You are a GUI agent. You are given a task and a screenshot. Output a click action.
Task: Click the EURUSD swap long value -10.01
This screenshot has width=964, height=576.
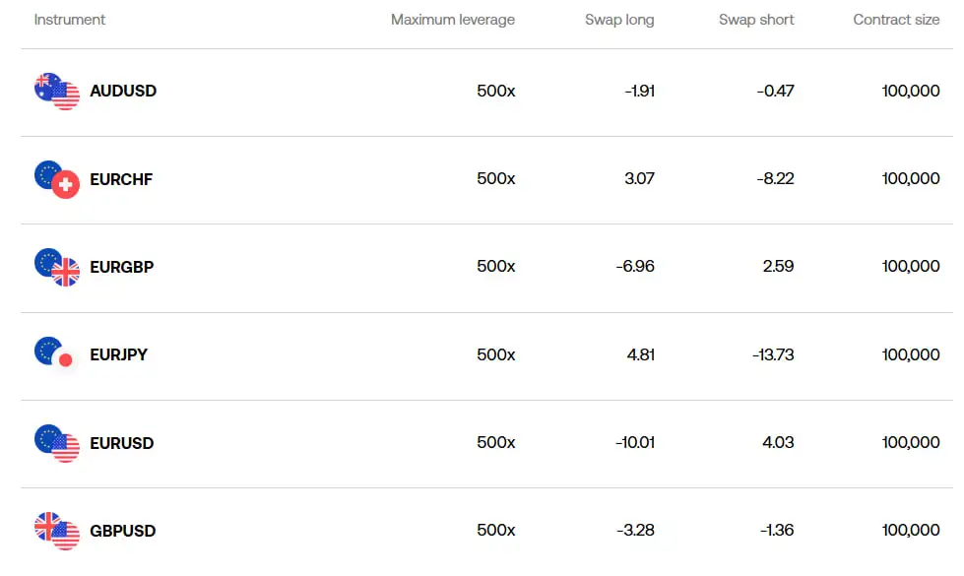pos(635,443)
